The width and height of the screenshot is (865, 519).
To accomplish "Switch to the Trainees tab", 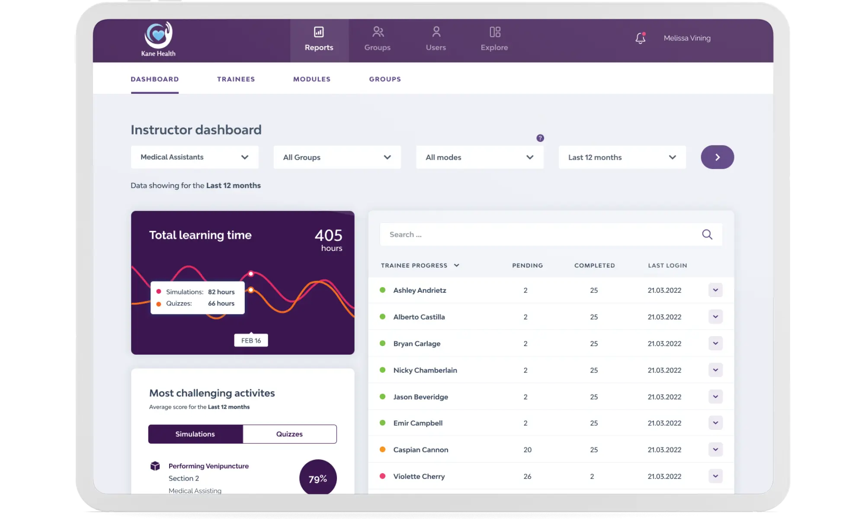I will pos(236,79).
